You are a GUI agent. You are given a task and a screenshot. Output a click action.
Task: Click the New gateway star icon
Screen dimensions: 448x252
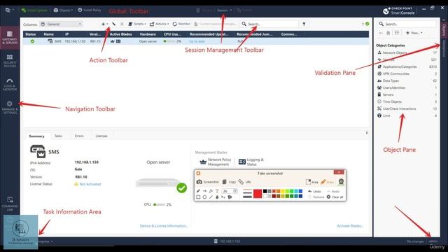tap(104, 24)
